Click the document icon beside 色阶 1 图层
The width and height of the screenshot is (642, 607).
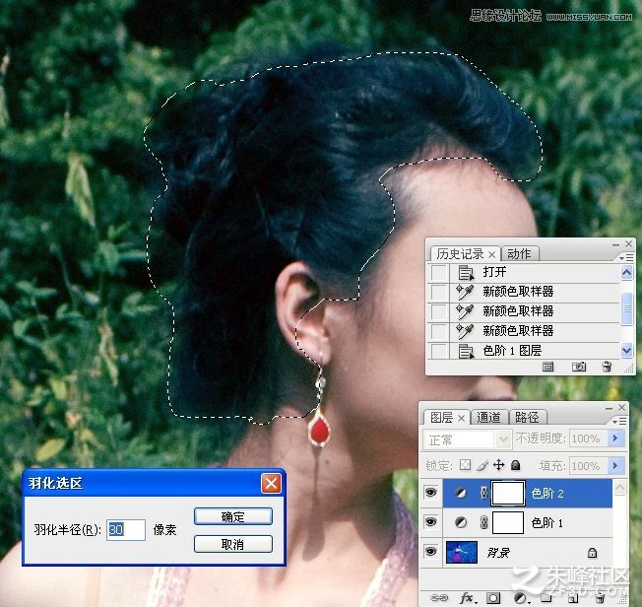(x=466, y=351)
